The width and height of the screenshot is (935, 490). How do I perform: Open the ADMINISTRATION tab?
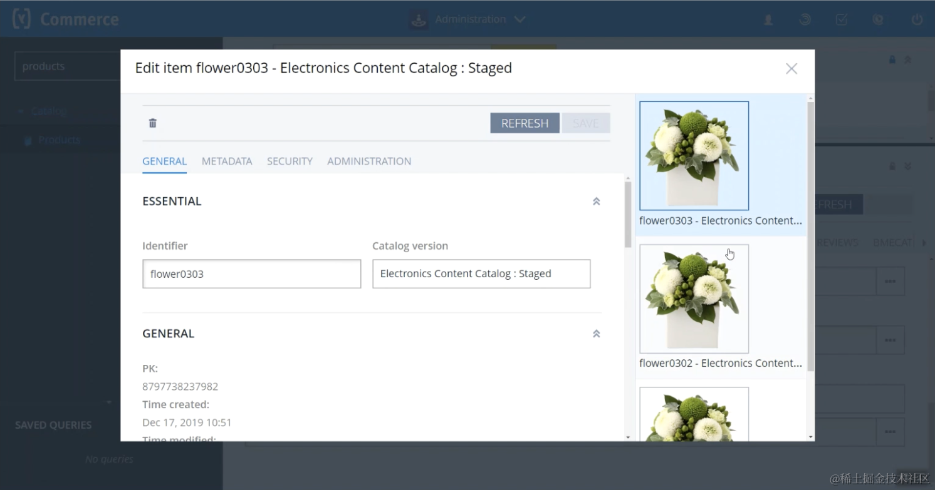point(369,161)
